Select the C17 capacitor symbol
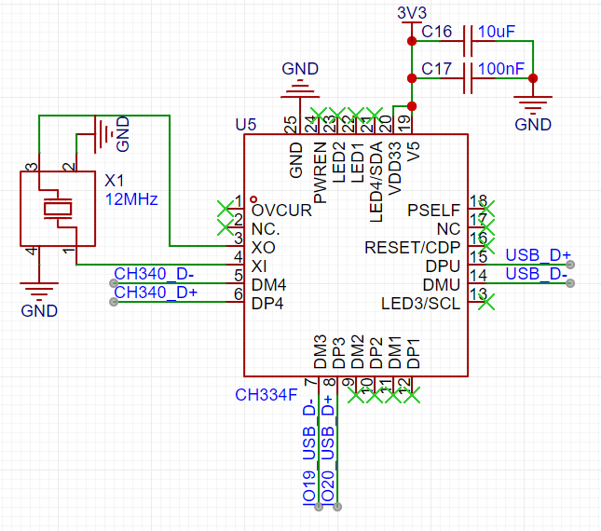The width and height of the screenshot is (601, 531). (468, 78)
